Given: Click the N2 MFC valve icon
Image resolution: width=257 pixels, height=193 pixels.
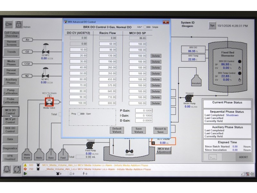Looking at the screenshot, I should [x=45, y=73].
